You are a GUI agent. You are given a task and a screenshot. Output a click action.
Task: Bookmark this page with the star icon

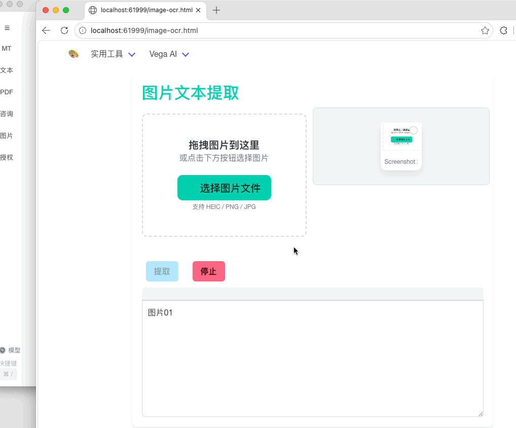[x=485, y=30]
